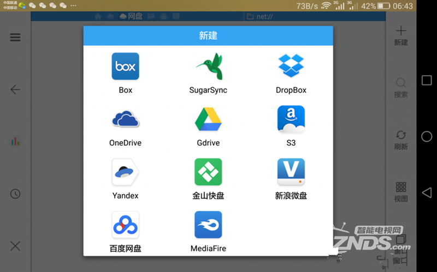437x272 pixels.
Task: Open the 视图 view options grid
Action: tap(400, 192)
